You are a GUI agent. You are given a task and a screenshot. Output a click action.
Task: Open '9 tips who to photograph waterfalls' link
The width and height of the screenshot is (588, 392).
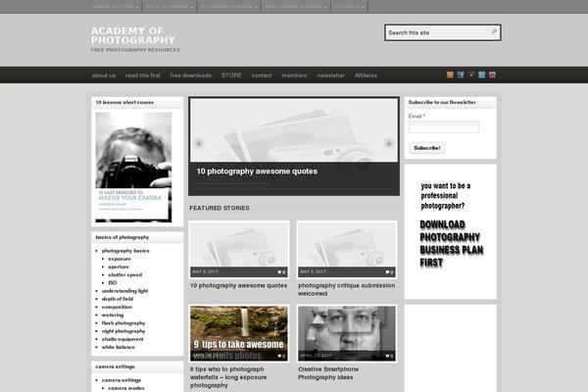coord(228,377)
